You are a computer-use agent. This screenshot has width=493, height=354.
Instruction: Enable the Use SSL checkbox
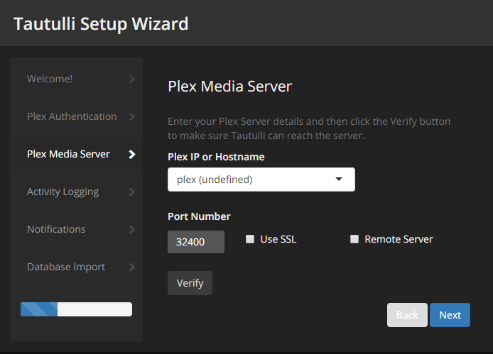tap(250, 240)
